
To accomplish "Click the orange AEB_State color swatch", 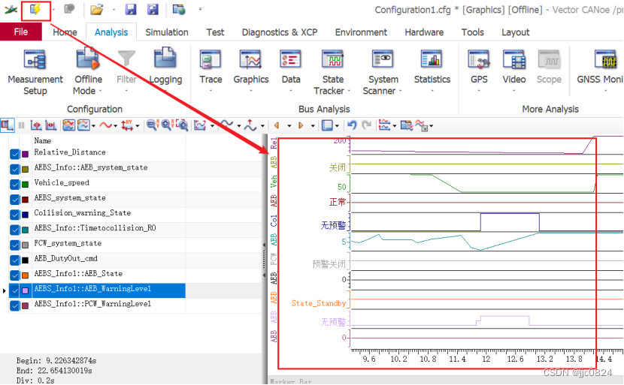I will (25, 275).
